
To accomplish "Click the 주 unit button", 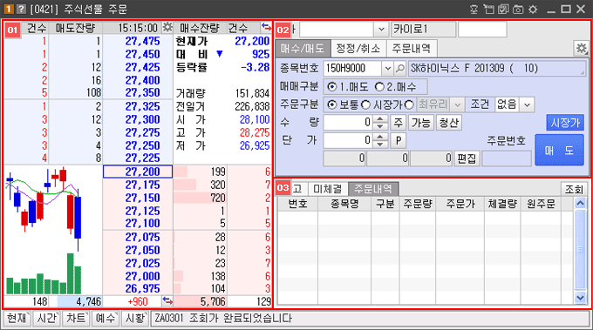I will 398,123.
